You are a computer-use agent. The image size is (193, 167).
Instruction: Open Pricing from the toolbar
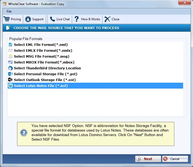[12, 19]
